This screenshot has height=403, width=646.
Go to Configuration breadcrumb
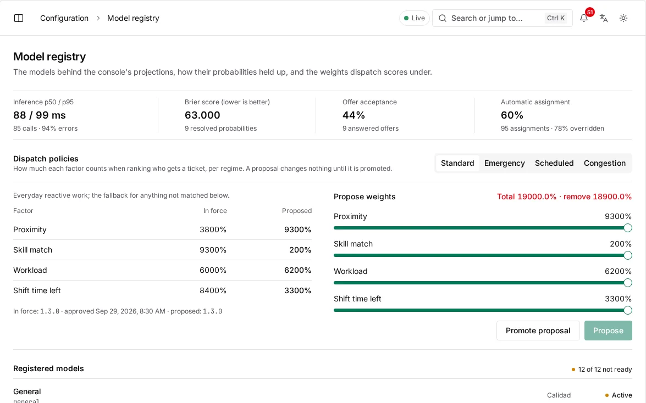(64, 18)
